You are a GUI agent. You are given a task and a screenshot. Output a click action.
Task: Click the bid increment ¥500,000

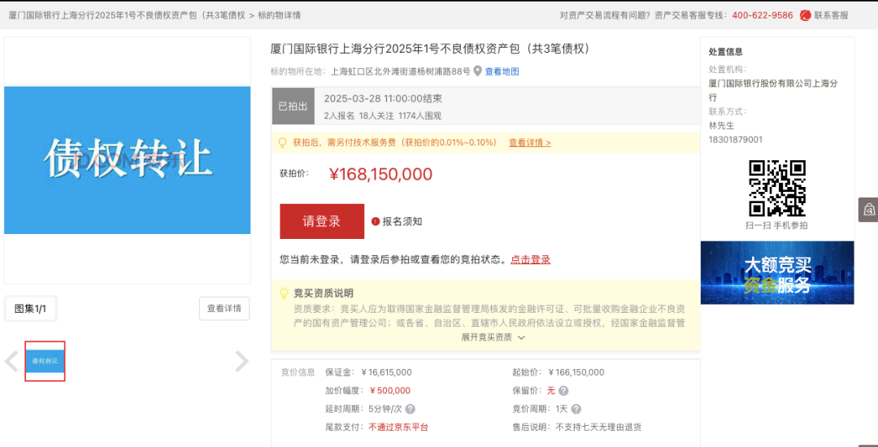tap(390, 390)
